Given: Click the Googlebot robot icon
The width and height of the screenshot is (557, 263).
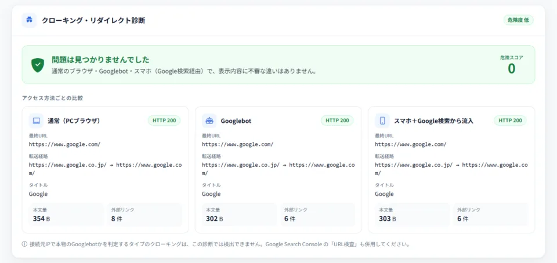Looking at the screenshot, I should click(209, 120).
